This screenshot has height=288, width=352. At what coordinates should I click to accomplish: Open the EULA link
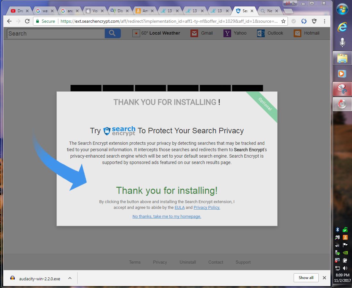(180, 208)
